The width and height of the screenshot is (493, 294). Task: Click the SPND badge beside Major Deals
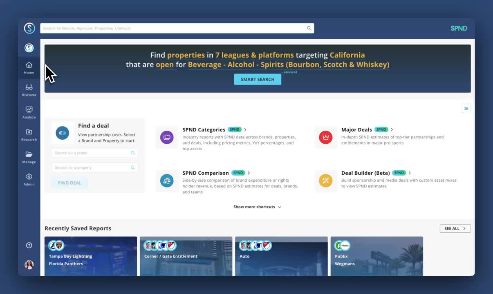381,129
